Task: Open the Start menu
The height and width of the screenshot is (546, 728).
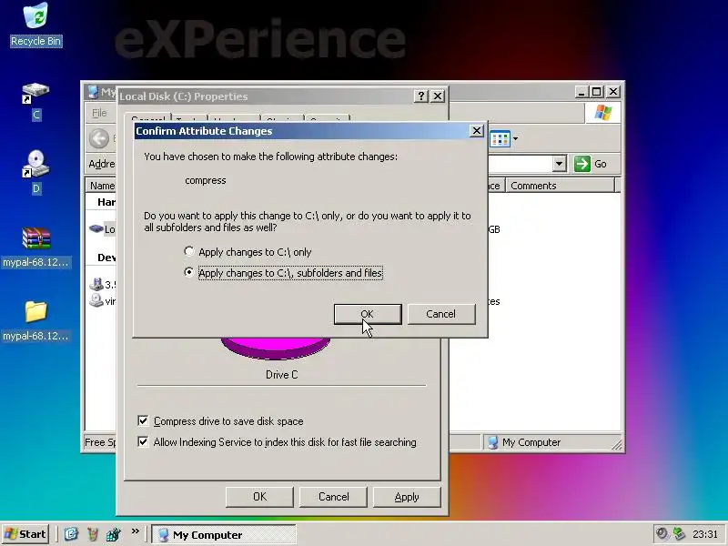Action: (x=25, y=534)
